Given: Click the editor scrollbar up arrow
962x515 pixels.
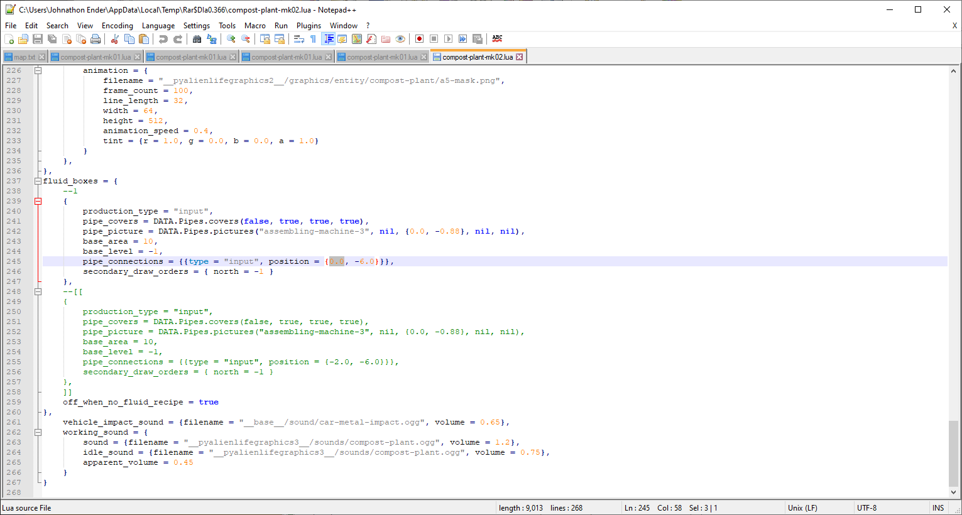Looking at the screenshot, I should coord(954,72).
